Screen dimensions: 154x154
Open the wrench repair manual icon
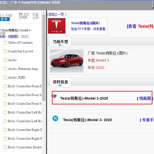click(55, 118)
